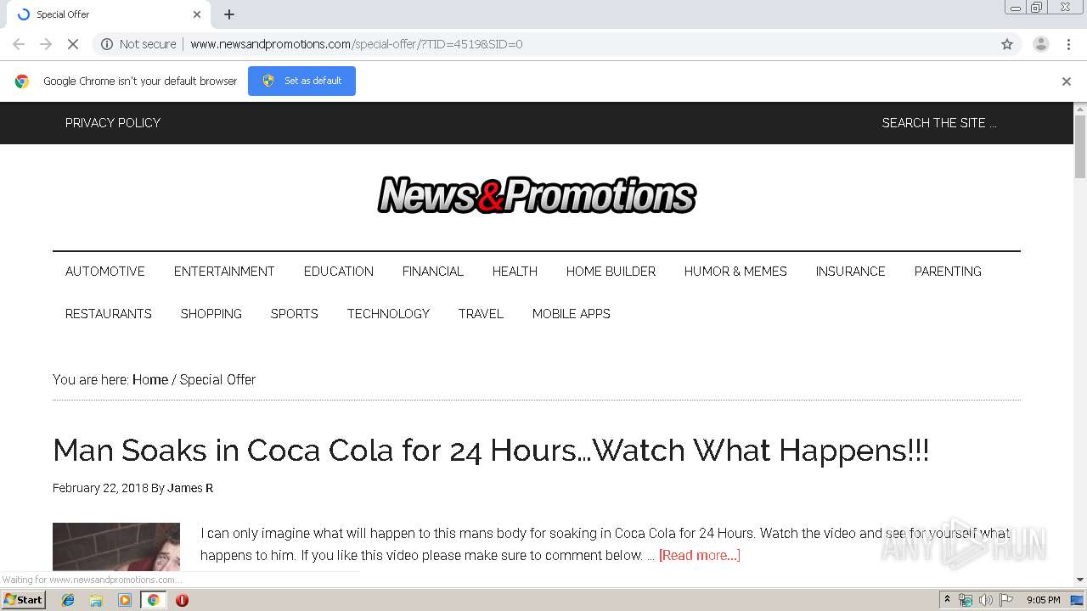The height and width of the screenshot is (611, 1087).
Task: Open the Travel category
Action: click(481, 314)
